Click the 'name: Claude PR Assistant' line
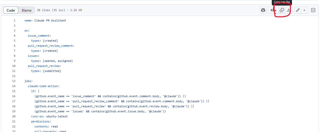This screenshot has height=132, width=322. [x=45, y=20]
